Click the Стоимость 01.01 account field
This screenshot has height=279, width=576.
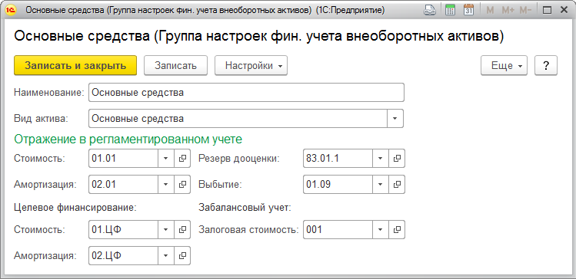pyautogui.click(x=123, y=158)
